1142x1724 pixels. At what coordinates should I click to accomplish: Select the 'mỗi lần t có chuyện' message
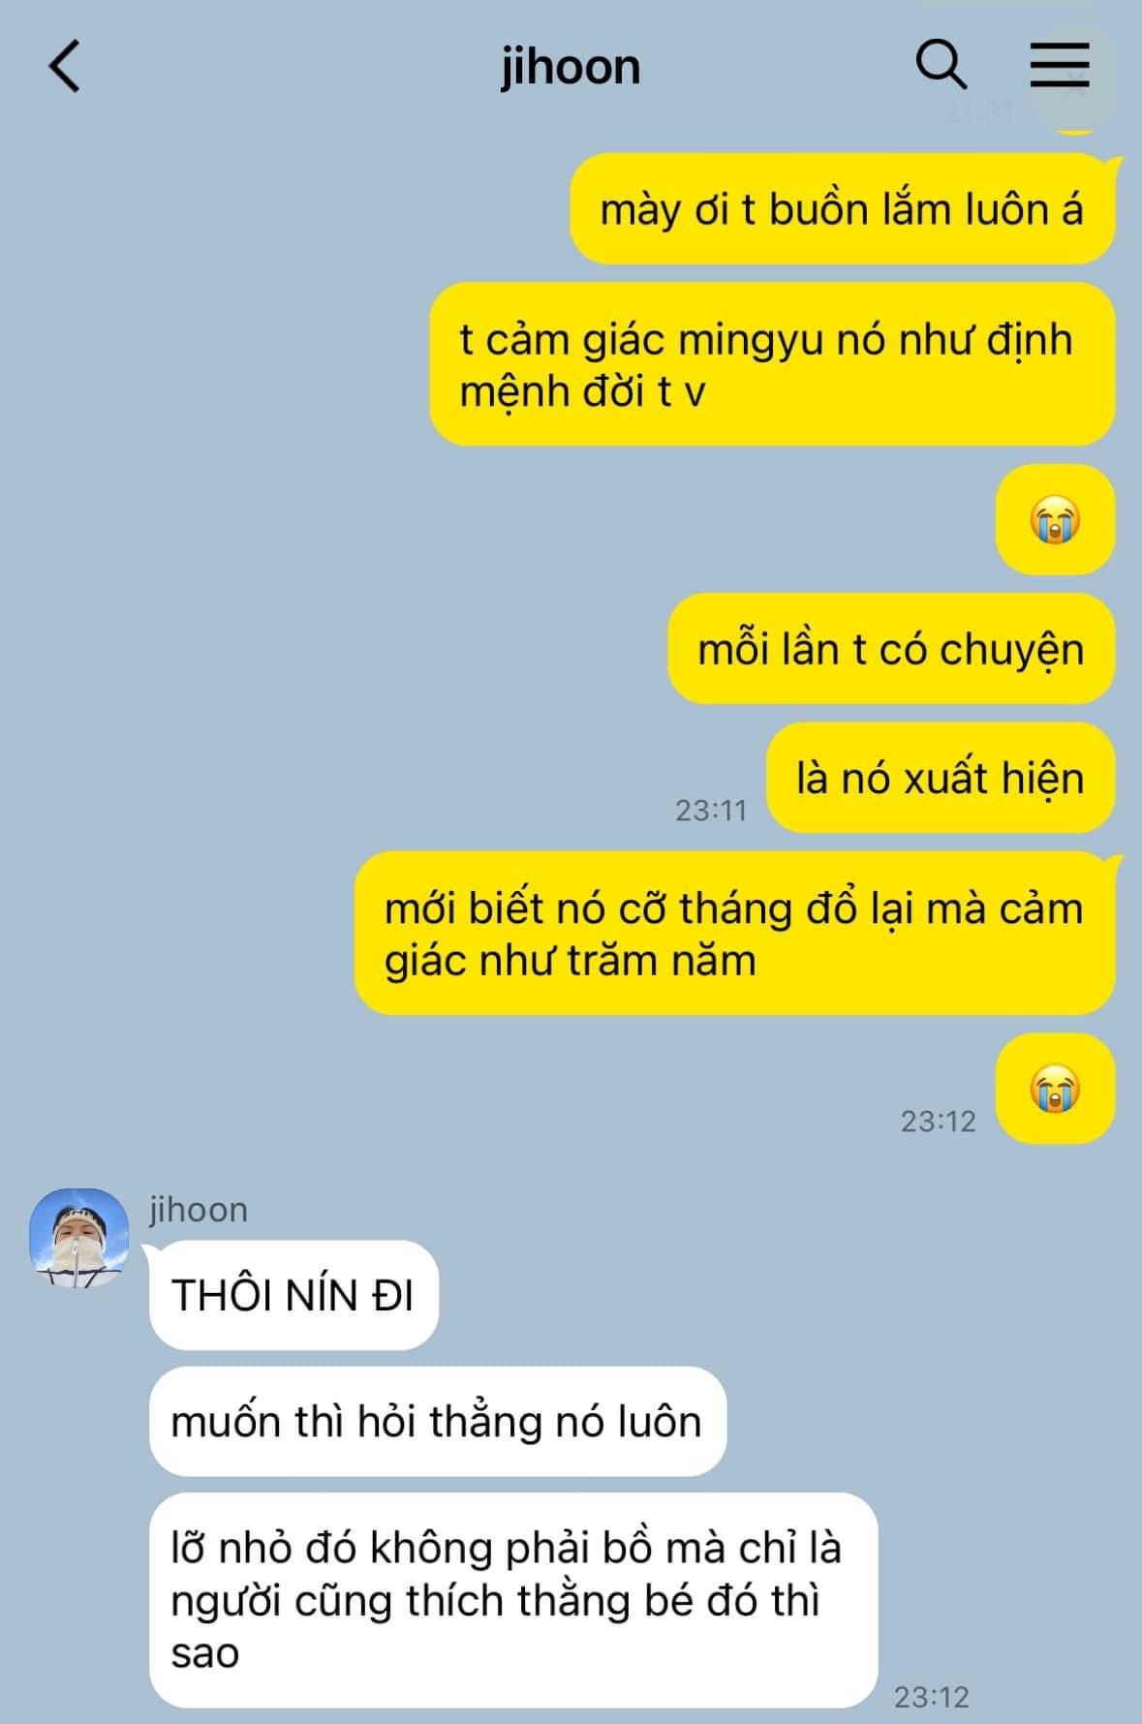(x=891, y=649)
